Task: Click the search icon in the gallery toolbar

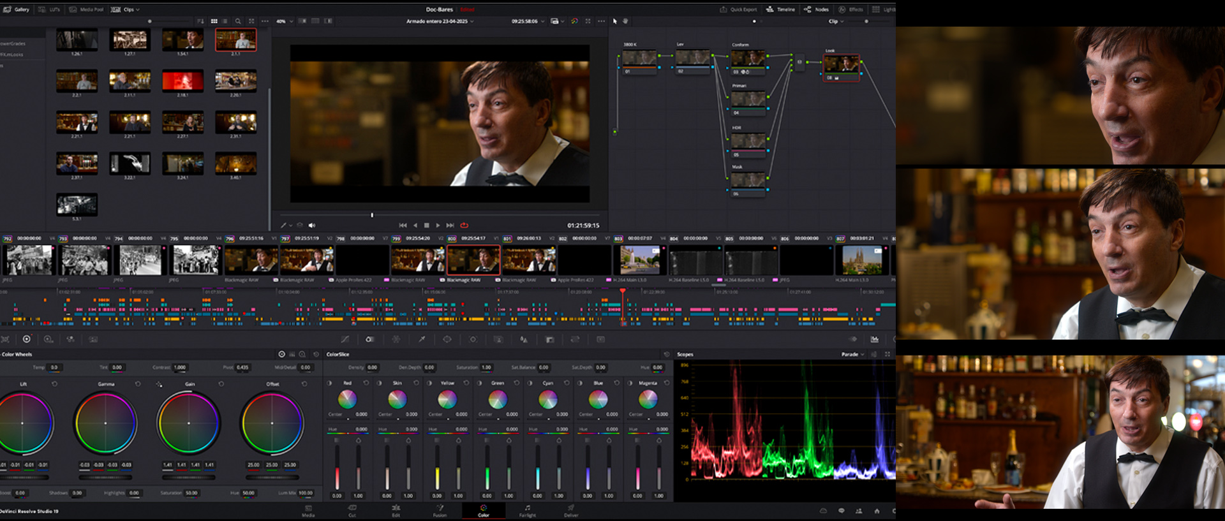Action: [238, 21]
